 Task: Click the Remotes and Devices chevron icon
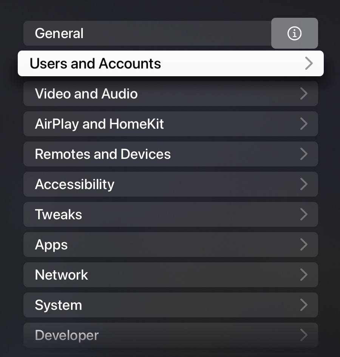[x=304, y=154]
